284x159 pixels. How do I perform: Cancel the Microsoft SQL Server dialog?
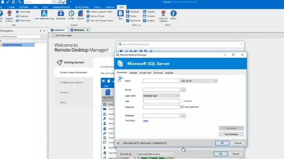point(238,143)
